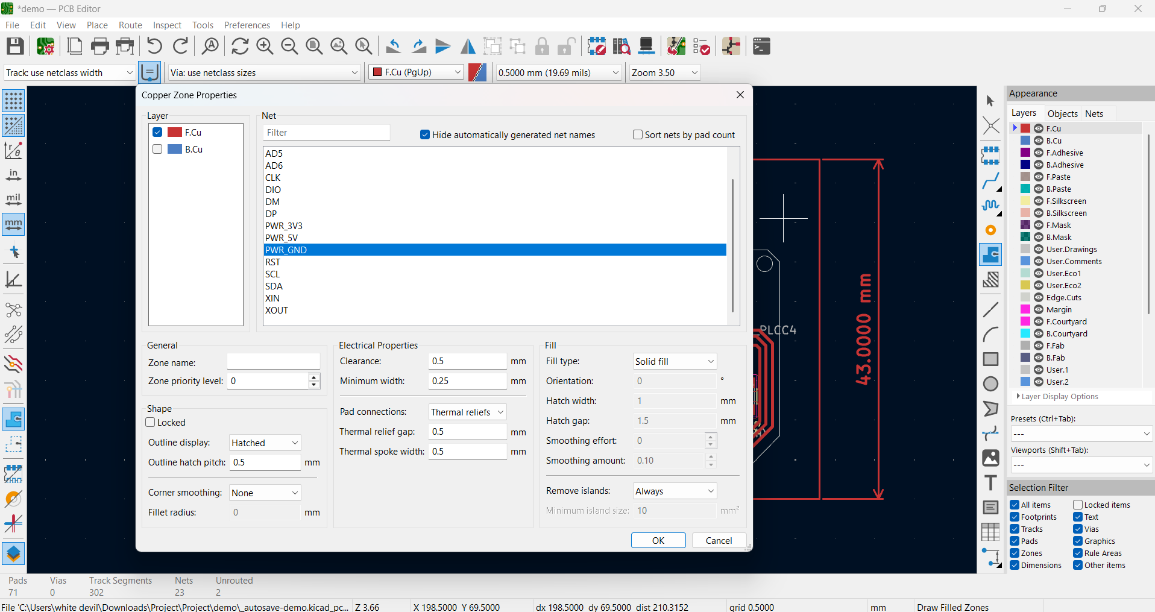Click the Print icon
Image resolution: width=1155 pixels, height=612 pixels.
point(100,46)
